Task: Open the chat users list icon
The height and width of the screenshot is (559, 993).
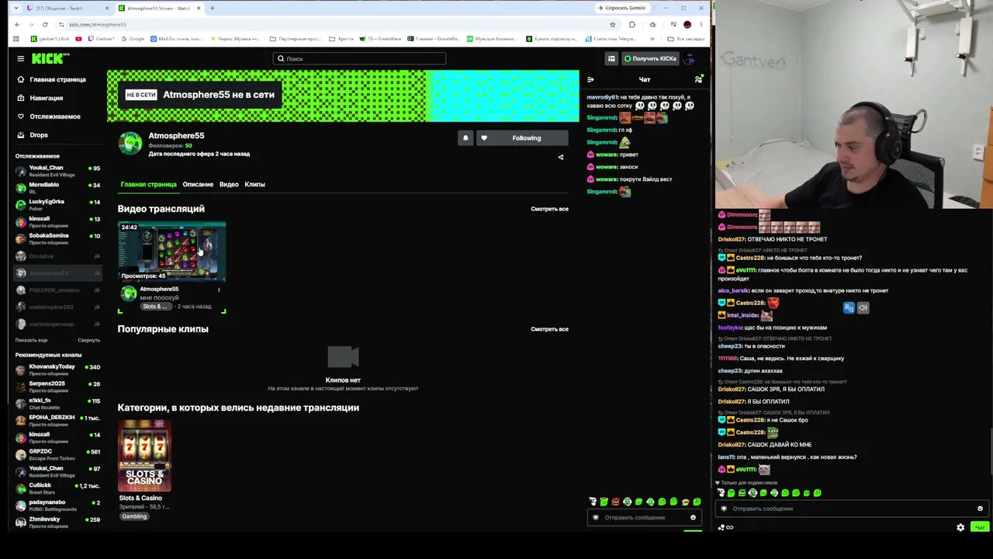Action: click(698, 79)
